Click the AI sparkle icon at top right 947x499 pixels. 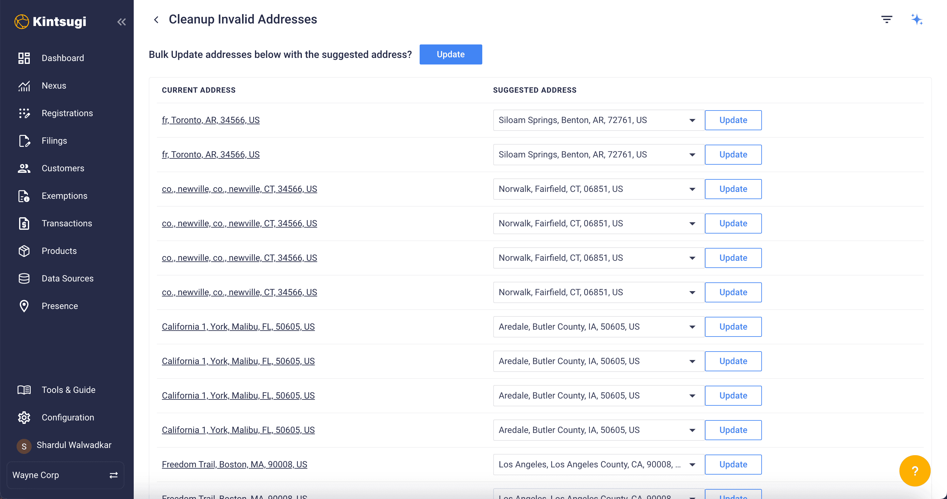[x=917, y=19]
